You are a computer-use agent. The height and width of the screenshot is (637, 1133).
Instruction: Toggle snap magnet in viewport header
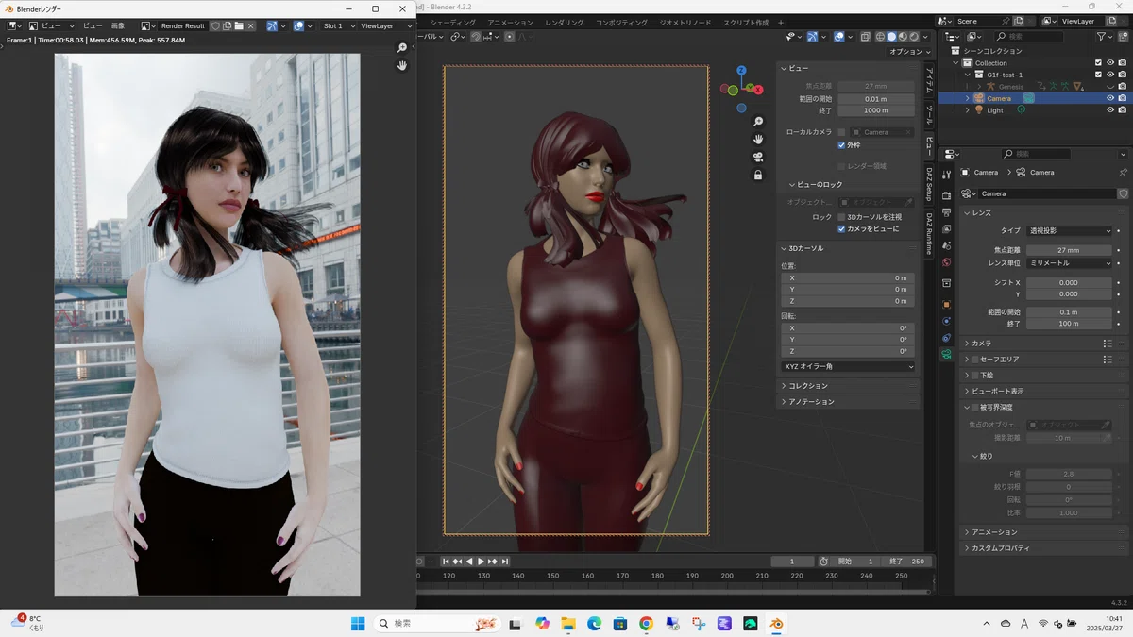476,37
